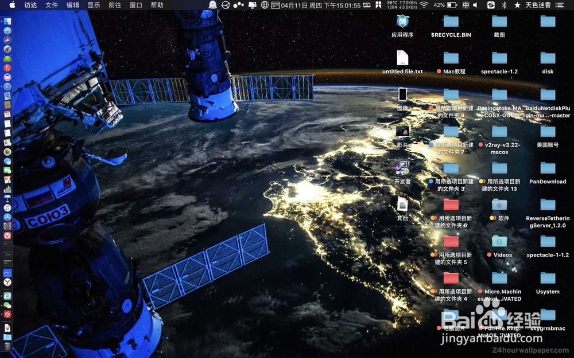Image resolution: width=574 pixels, height=358 pixels.
Task: Open Numbers chart icon in Dock
Action: [7, 189]
